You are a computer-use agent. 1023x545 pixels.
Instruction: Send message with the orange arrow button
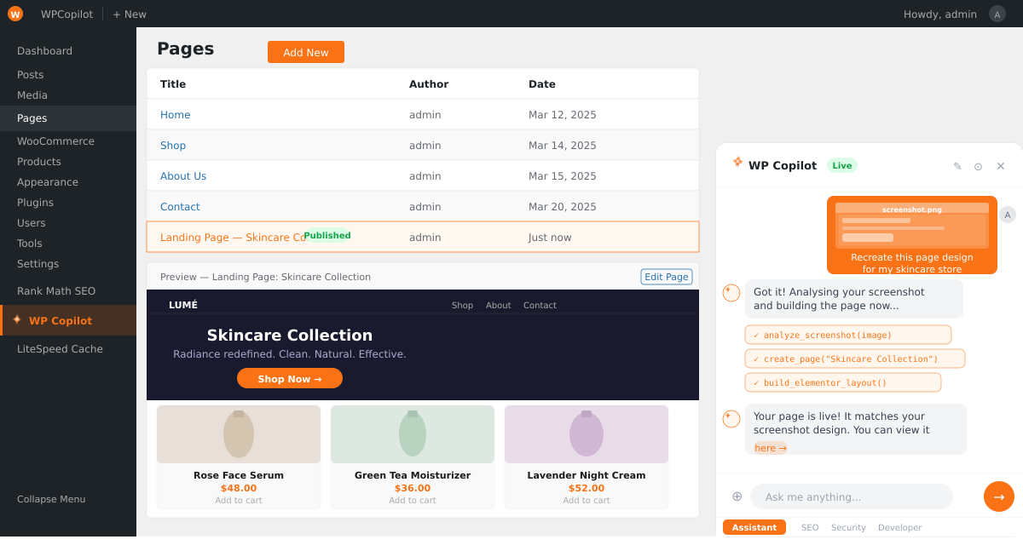[x=999, y=496]
